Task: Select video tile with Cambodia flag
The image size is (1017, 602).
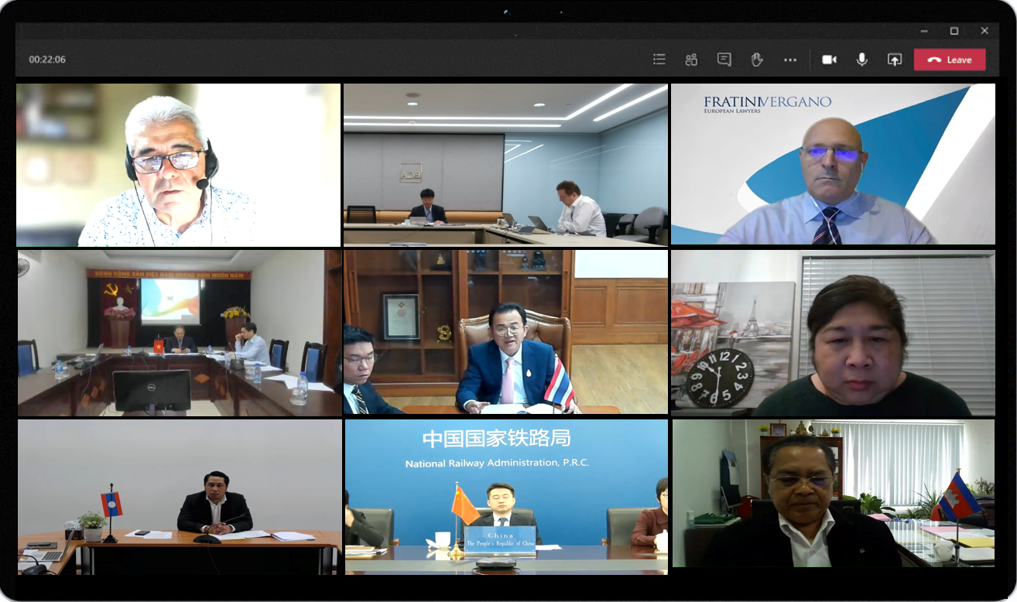Action: (x=833, y=494)
